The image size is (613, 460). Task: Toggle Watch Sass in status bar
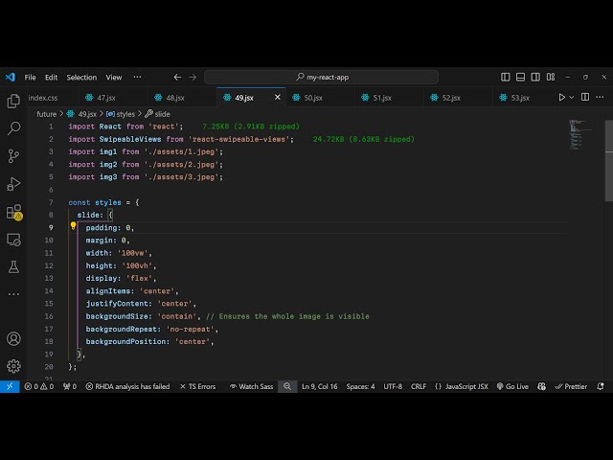pyautogui.click(x=251, y=386)
